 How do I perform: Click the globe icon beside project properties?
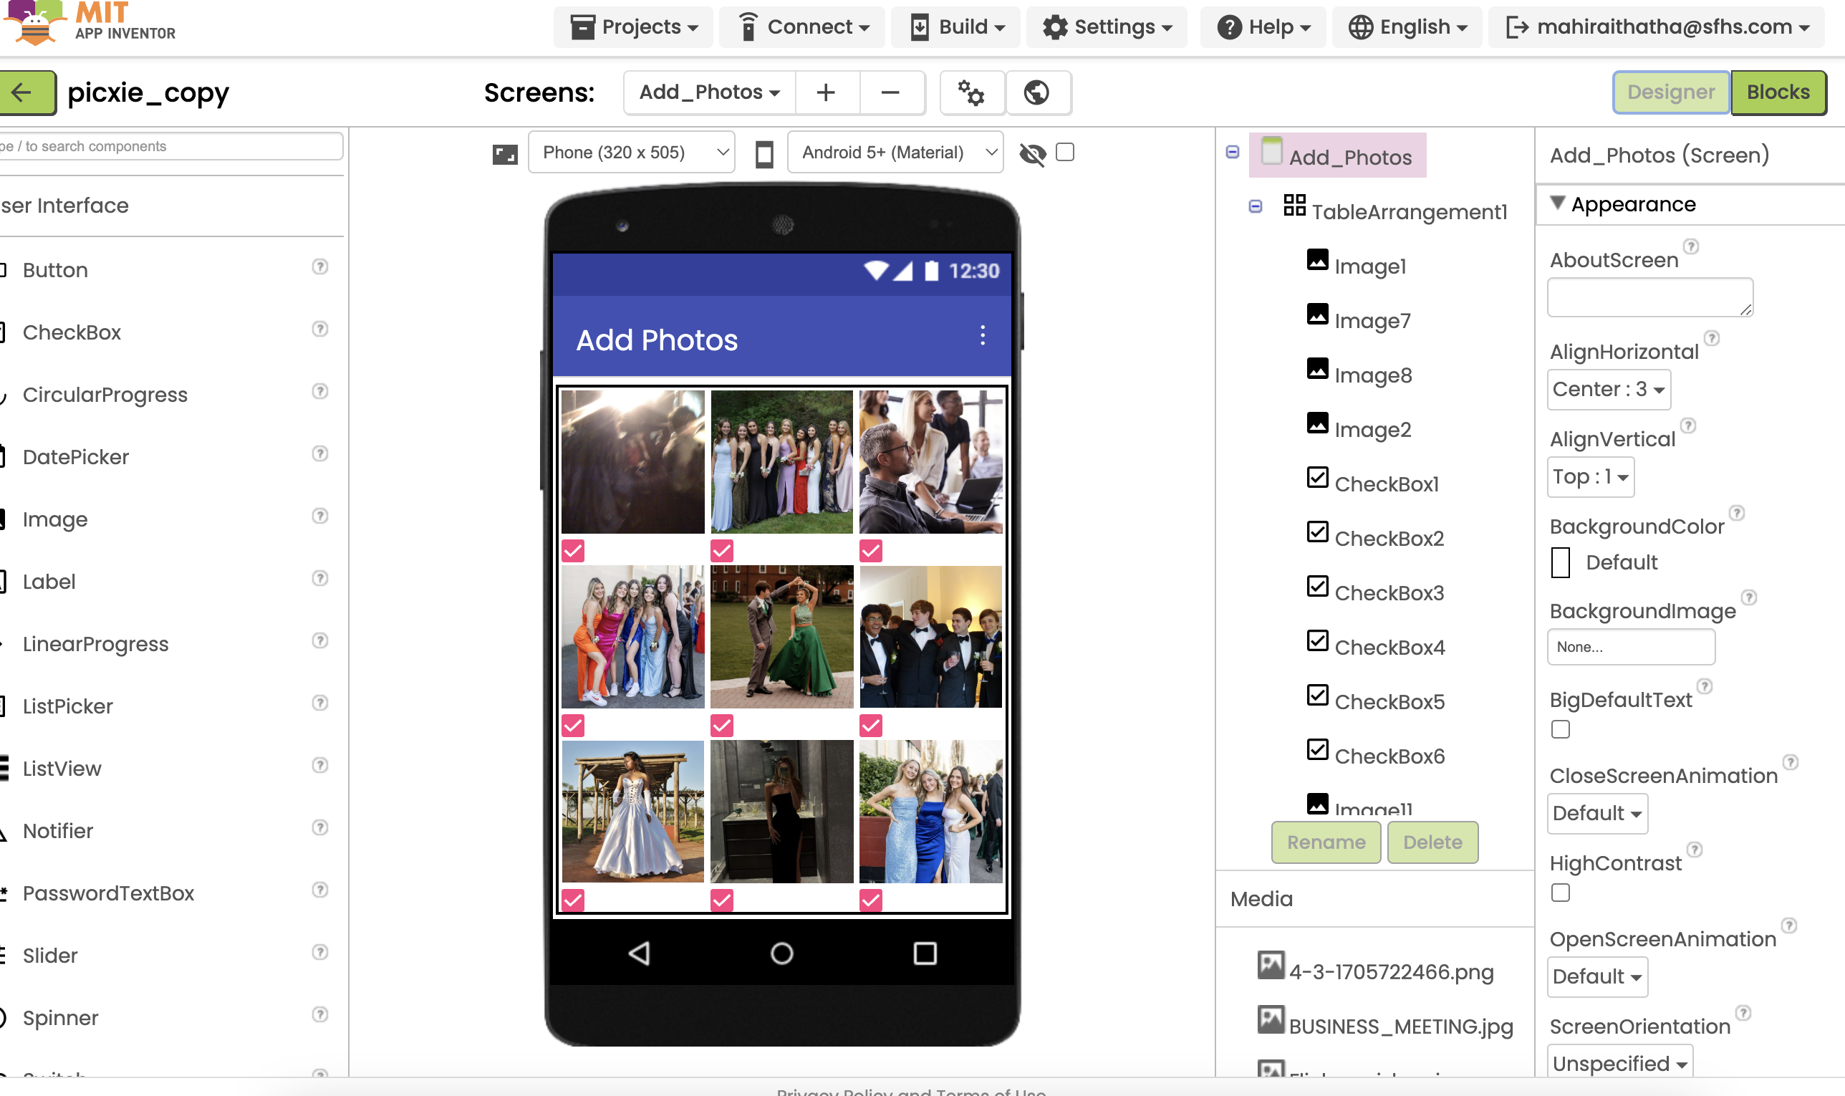coord(1036,92)
